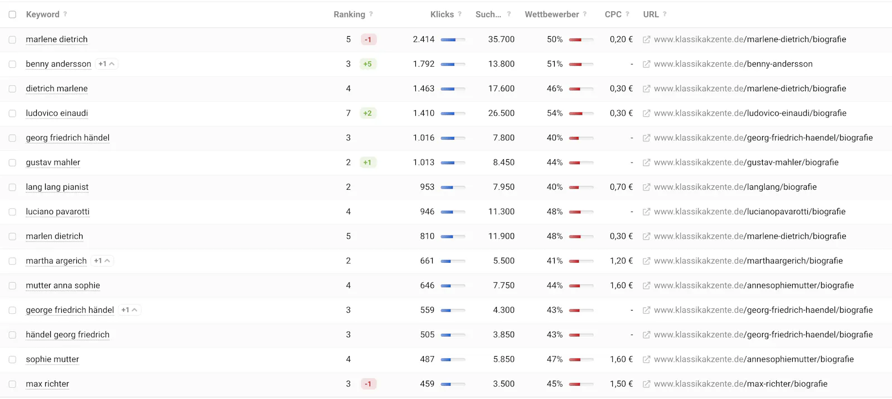This screenshot has height=399, width=892.
Task: Check the max richter row checkbox
Action: point(12,385)
